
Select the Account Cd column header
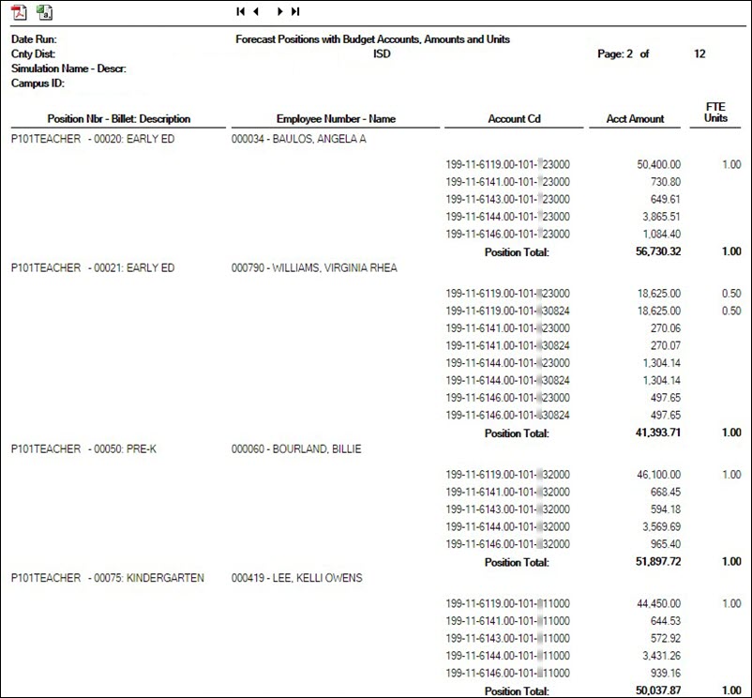point(514,119)
